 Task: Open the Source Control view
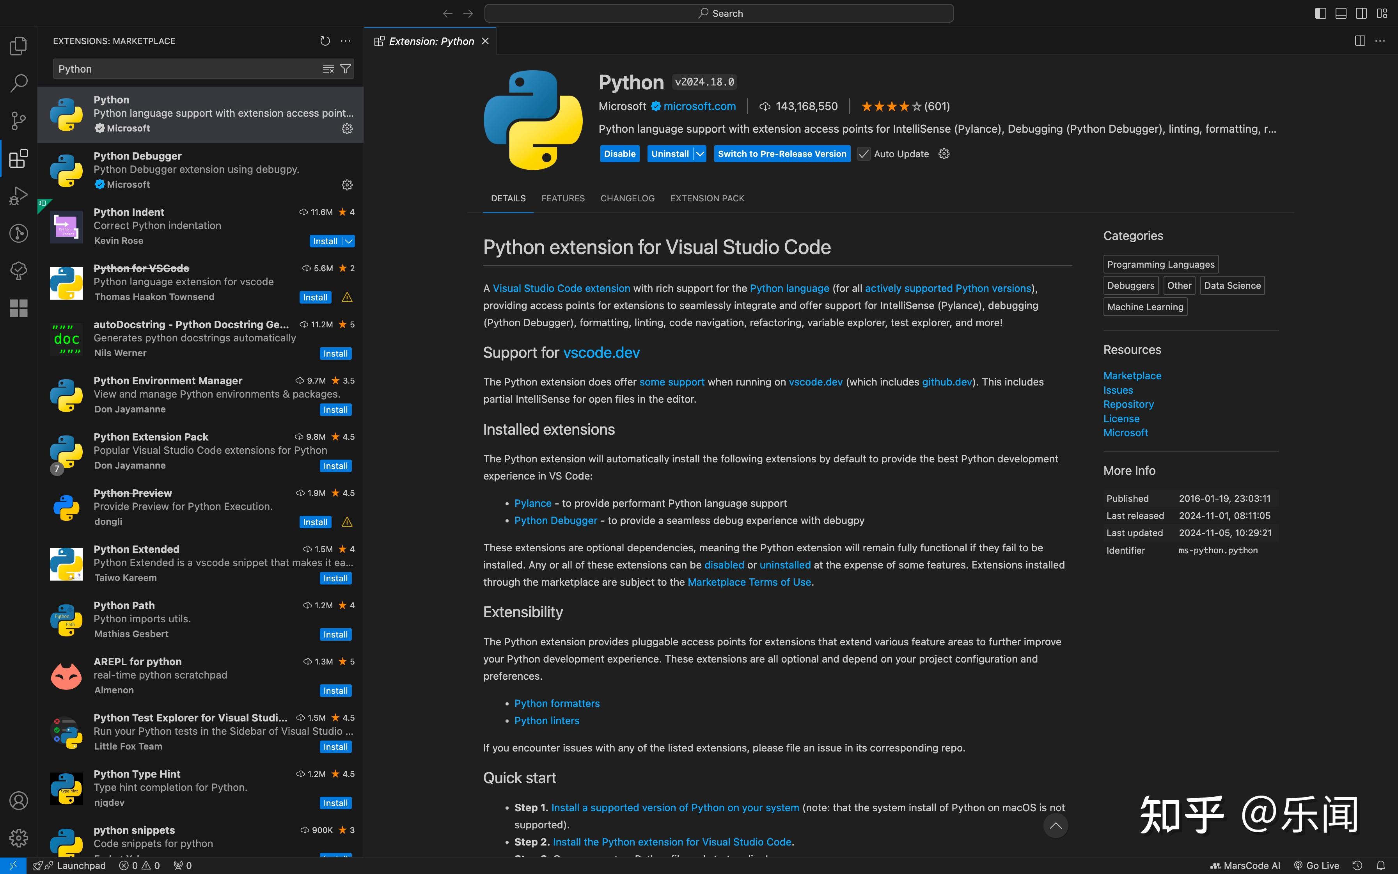(x=18, y=121)
